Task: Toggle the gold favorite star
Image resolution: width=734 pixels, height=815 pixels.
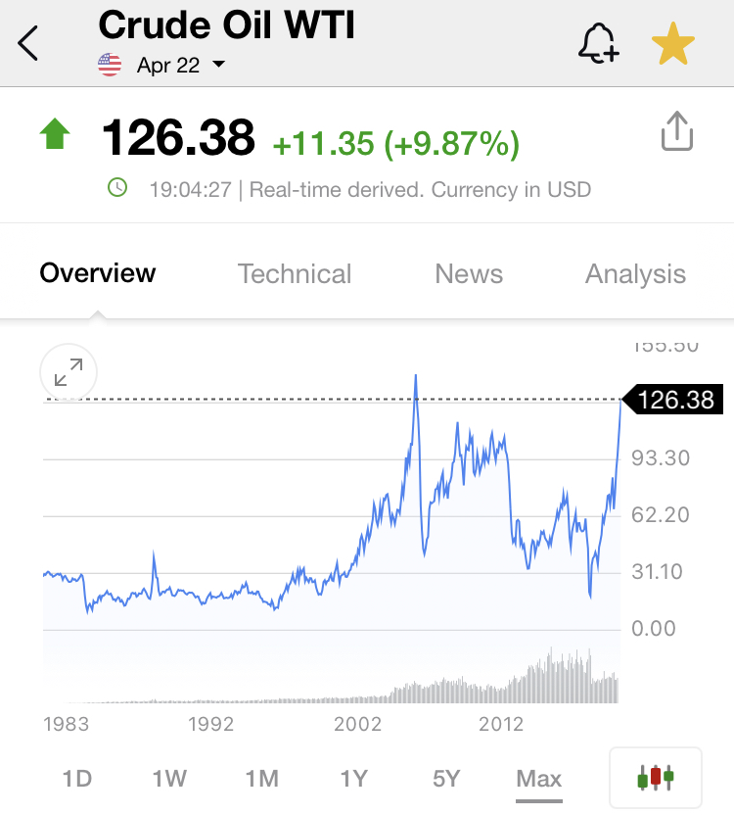Action: (x=673, y=45)
